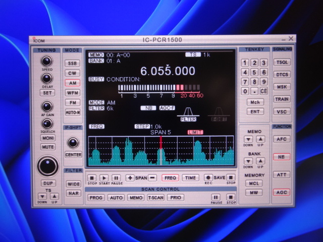Image resolution: width=323 pixels, height=242 pixels.
Task: Start the PROG scan
Action: [96, 198]
